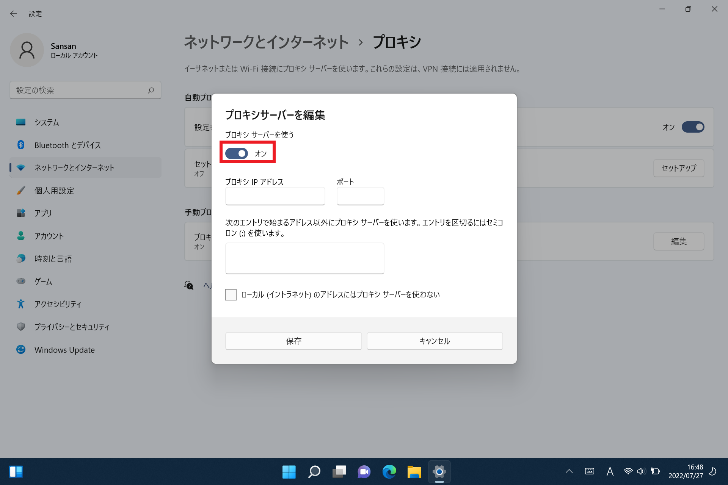Click the proxy IP address field

point(275,196)
